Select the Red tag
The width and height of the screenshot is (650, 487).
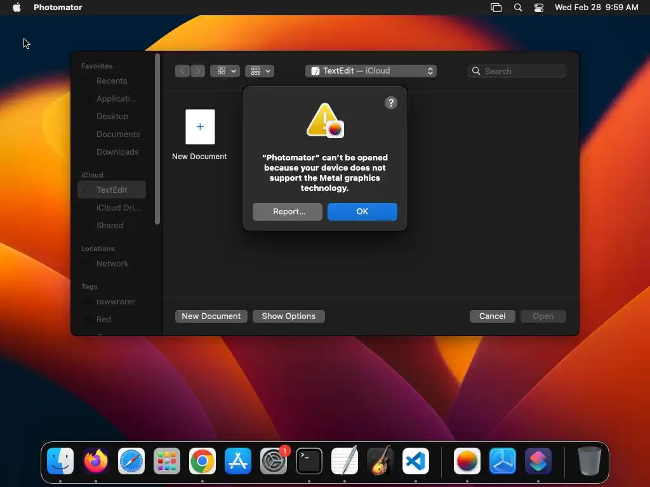pyautogui.click(x=112, y=320)
